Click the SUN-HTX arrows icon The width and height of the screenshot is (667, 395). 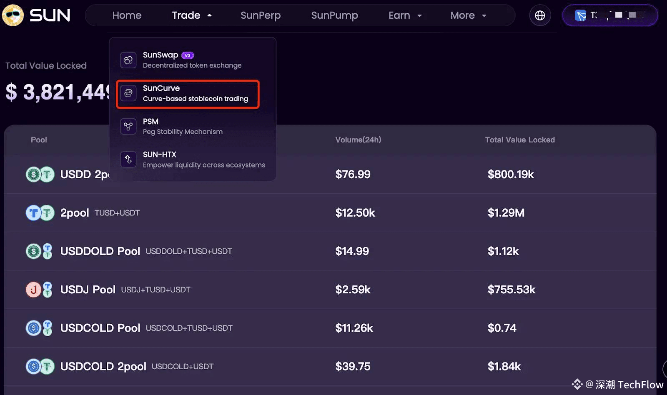click(128, 159)
